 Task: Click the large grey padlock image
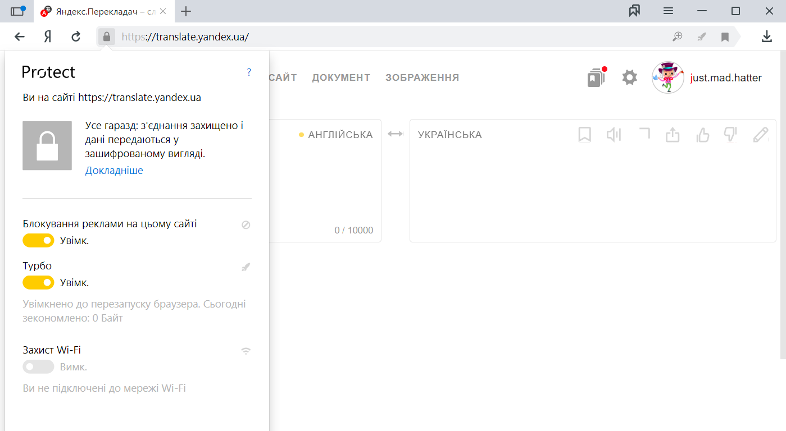[x=47, y=145]
